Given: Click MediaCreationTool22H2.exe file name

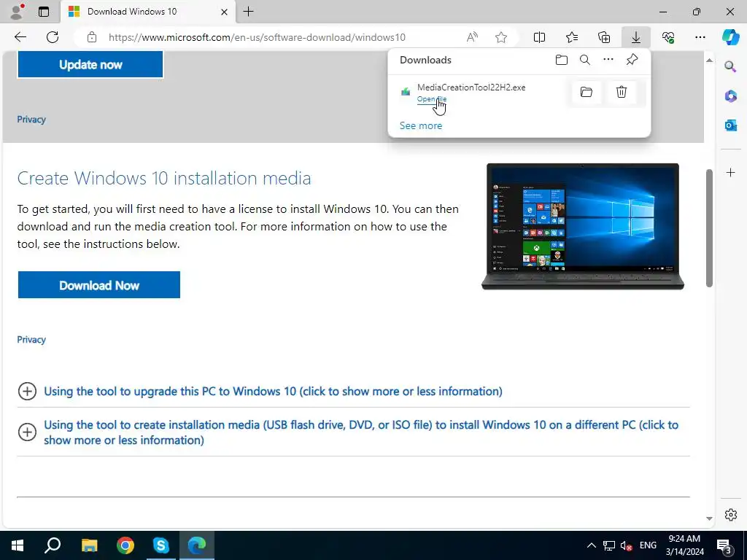Looking at the screenshot, I should tap(471, 87).
